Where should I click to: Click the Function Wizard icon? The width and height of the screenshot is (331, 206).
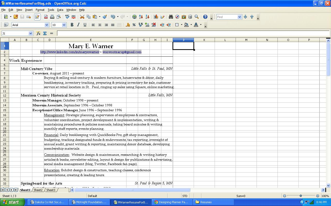tap(38, 33)
